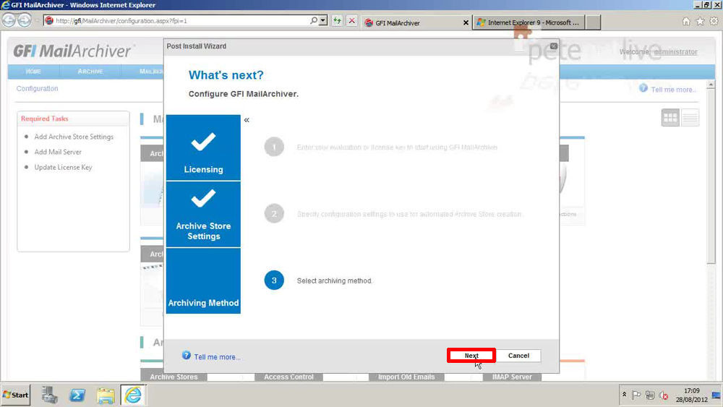Viewport: 723px width, 407px height.
Task: Click step 2 numbered circle
Action: click(x=274, y=214)
